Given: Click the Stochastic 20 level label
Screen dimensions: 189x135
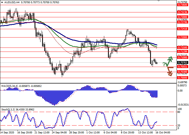Looking at the screenshot, I should tap(179, 126).
